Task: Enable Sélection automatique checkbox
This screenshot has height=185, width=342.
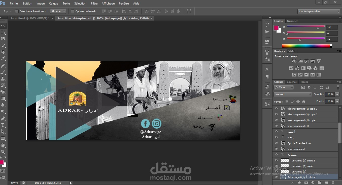Action: 17,11
